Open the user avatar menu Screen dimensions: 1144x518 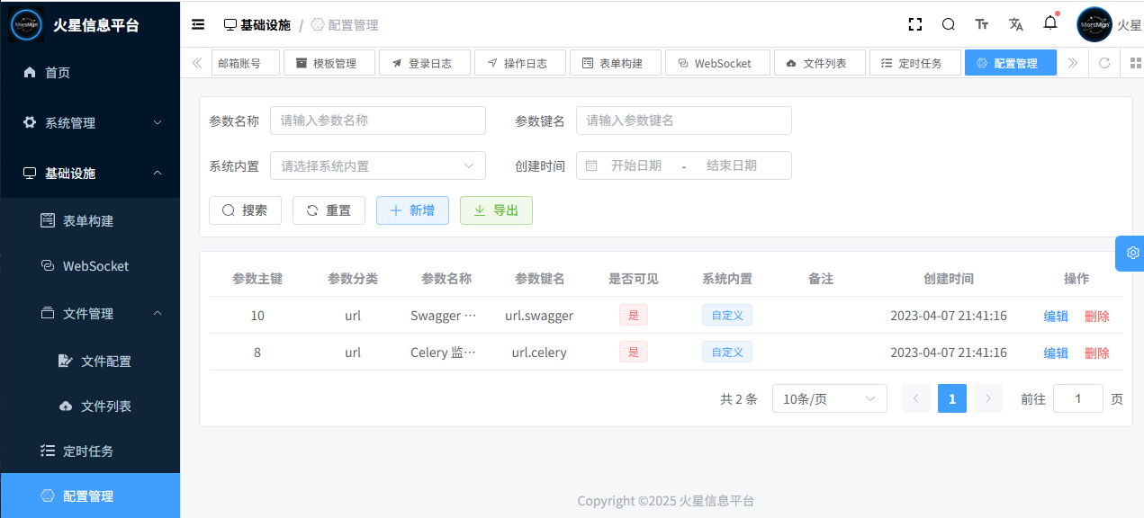tap(1094, 25)
